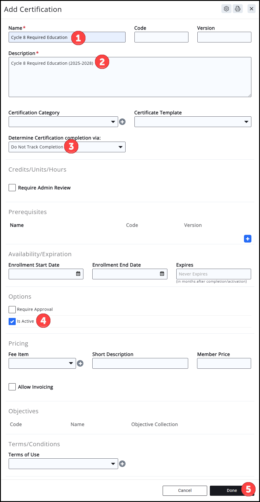Viewport: 260px width, 502px height.
Task: Enable the Require Admin Review checkbox
Action: coord(12,188)
